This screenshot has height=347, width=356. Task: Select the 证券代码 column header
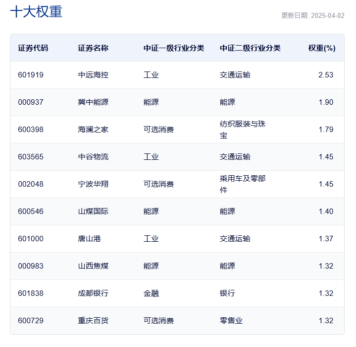pos(33,48)
